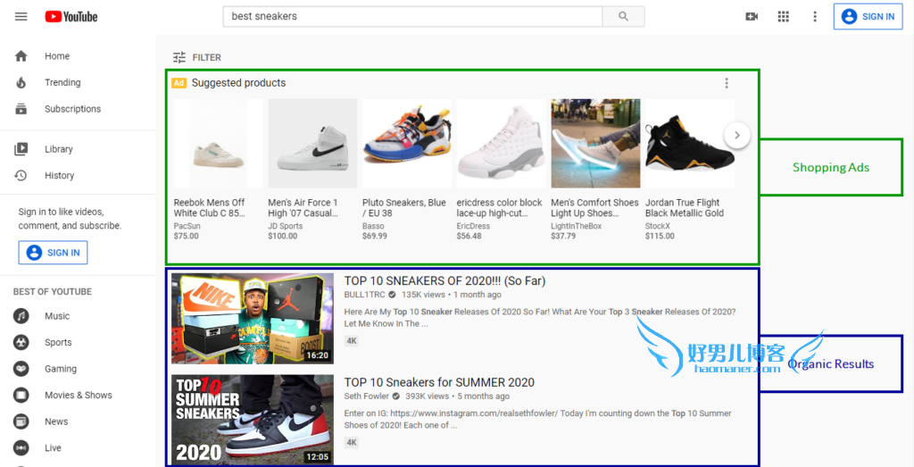Click the magnifier search button

point(623,16)
